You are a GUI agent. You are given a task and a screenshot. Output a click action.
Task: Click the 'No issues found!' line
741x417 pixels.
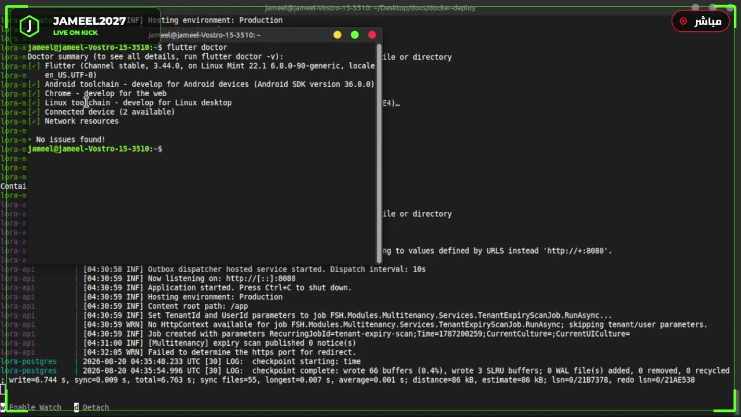tap(67, 140)
